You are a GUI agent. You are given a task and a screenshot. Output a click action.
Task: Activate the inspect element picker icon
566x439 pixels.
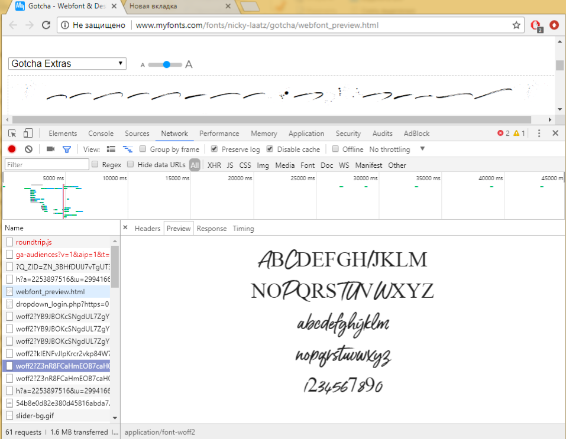12,134
